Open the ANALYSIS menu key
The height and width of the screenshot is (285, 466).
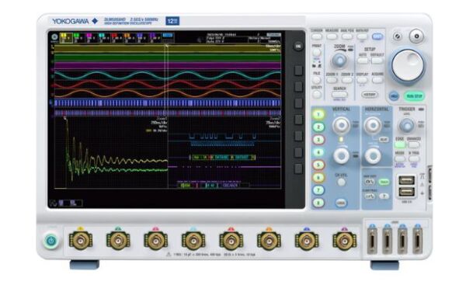(x=347, y=36)
